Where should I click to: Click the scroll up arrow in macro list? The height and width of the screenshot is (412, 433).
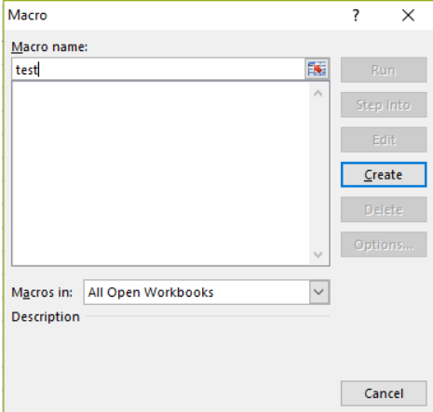[318, 93]
